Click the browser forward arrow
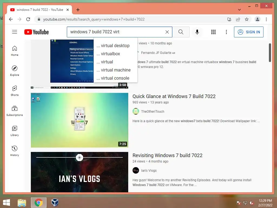Image resolution: width=277 pixels, height=208 pixels. (x=19, y=19)
